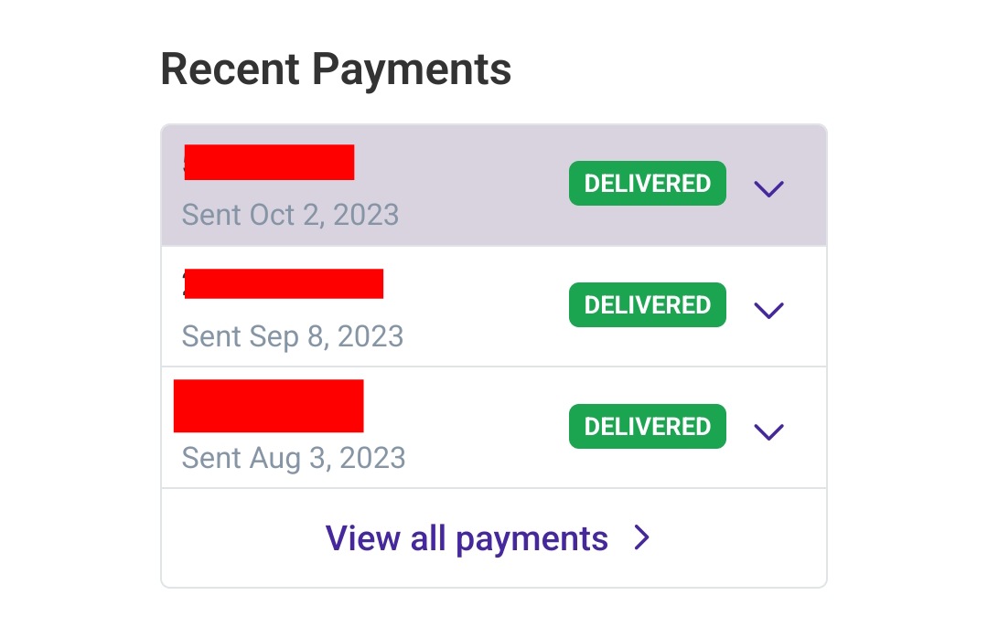
Task: Expand the Oct 2, 2023 payment chevron
Action: pyautogui.click(x=768, y=189)
